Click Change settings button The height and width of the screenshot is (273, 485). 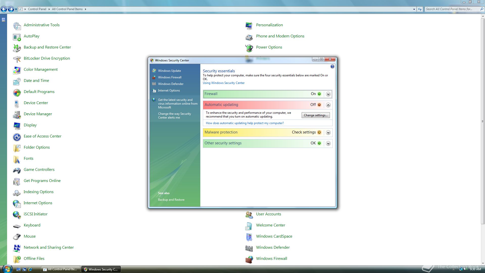pyautogui.click(x=316, y=115)
